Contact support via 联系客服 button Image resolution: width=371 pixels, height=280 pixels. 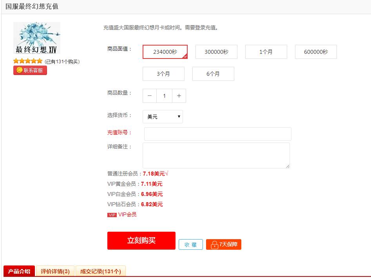tap(30, 70)
